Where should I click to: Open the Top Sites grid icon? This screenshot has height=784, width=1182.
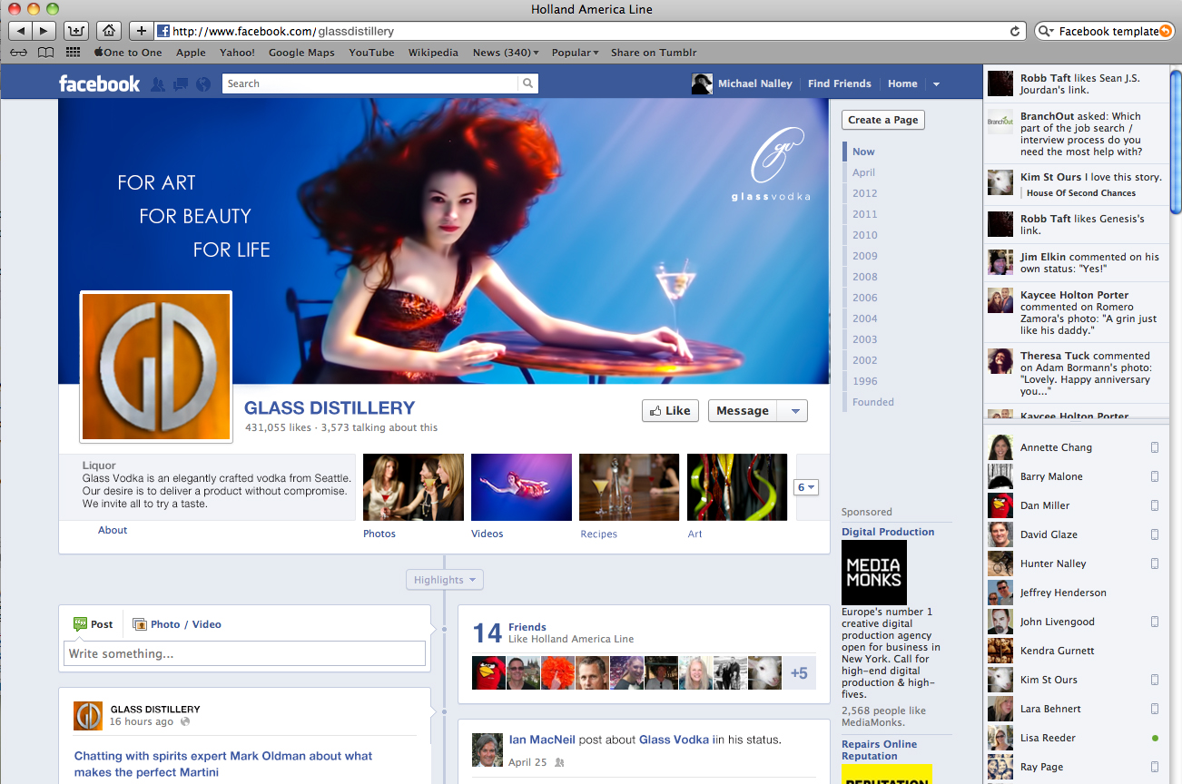(x=73, y=53)
